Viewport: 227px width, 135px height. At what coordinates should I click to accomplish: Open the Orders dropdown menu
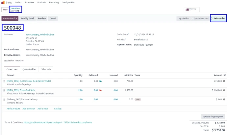pos(18,2)
